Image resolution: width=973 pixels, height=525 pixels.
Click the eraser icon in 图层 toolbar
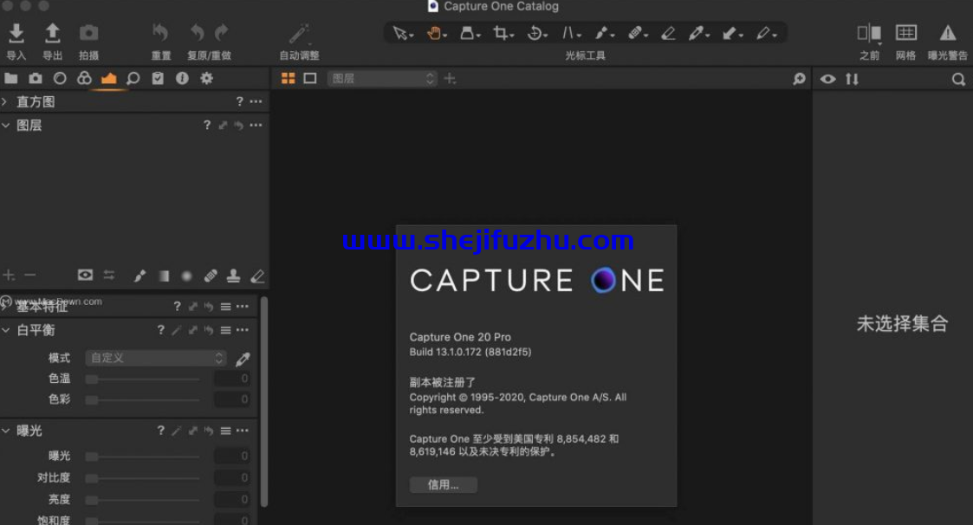click(x=257, y=275)
